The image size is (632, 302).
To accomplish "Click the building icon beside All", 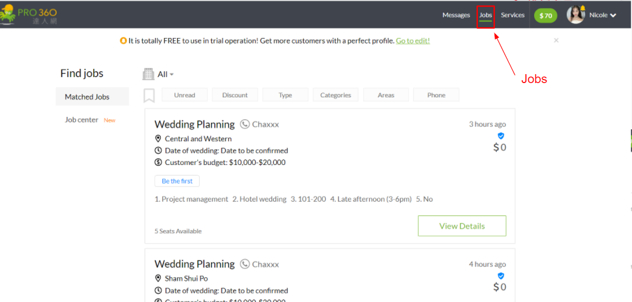I will (148, 74).
